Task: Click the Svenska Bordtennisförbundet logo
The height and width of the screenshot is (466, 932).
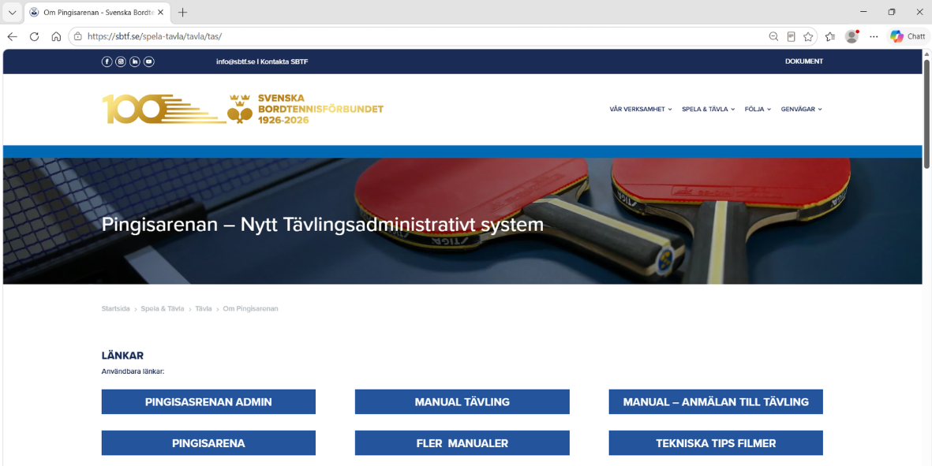Action: click(x=243, y=109)
